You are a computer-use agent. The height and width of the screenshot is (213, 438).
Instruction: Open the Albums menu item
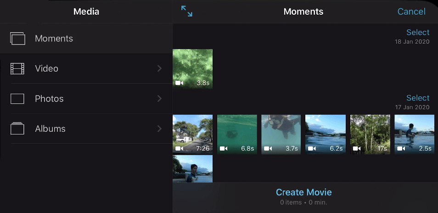(50, 129)
